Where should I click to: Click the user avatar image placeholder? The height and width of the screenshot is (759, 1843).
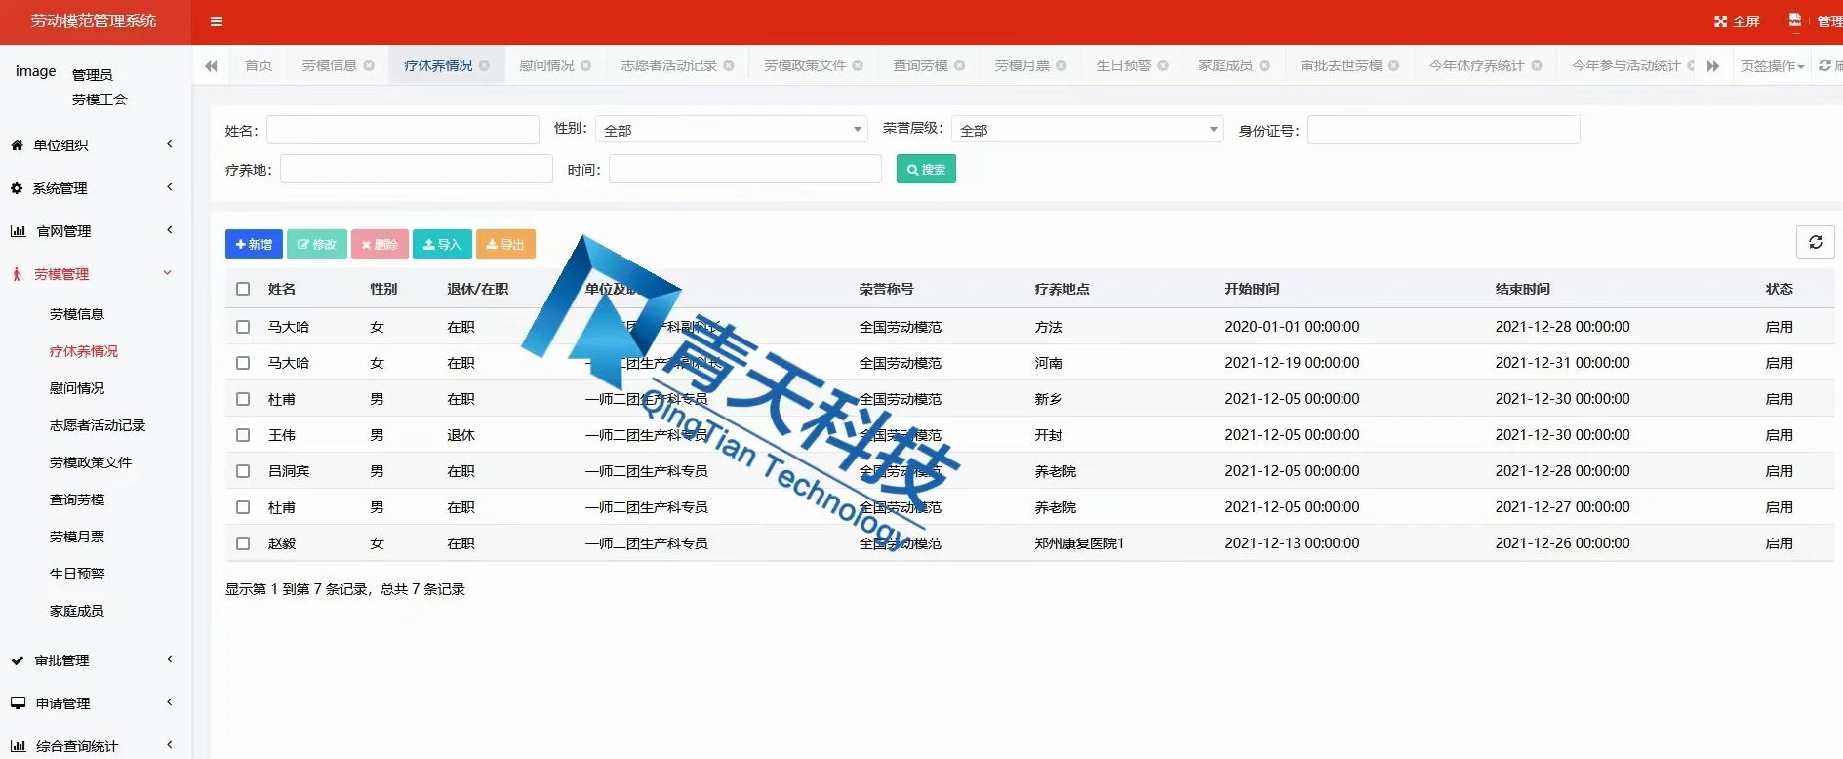(35, 71)
